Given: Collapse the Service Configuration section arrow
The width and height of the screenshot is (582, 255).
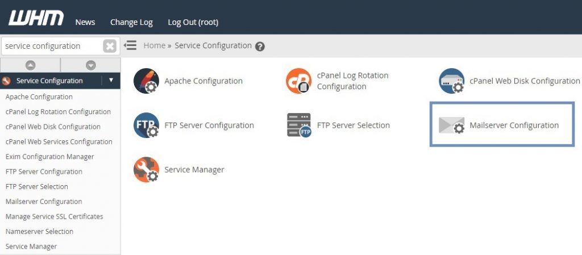Looking at the screenshot, I should click(x=111, y=81).
